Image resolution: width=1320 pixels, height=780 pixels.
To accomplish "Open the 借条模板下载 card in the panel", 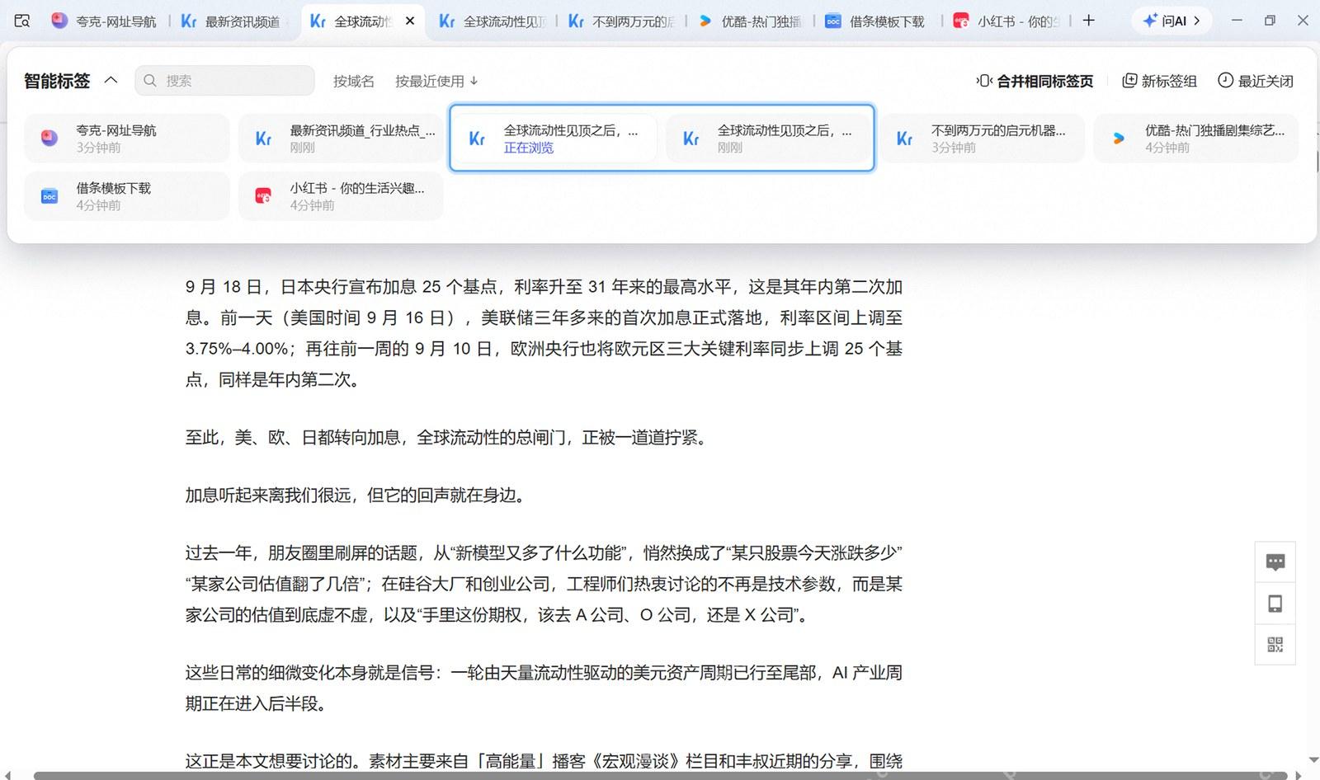I will click(x=127, y=195).
